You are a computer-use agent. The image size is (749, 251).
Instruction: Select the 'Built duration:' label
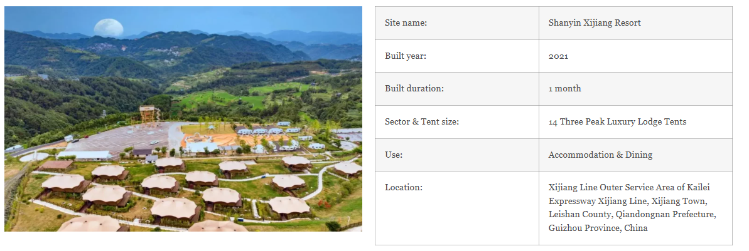[x=414, y=89]
